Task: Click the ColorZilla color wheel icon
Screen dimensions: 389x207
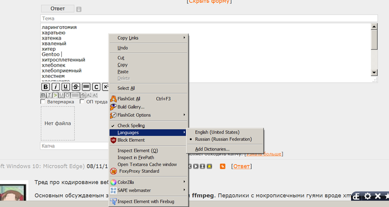Action: click(x=113, y=183)
